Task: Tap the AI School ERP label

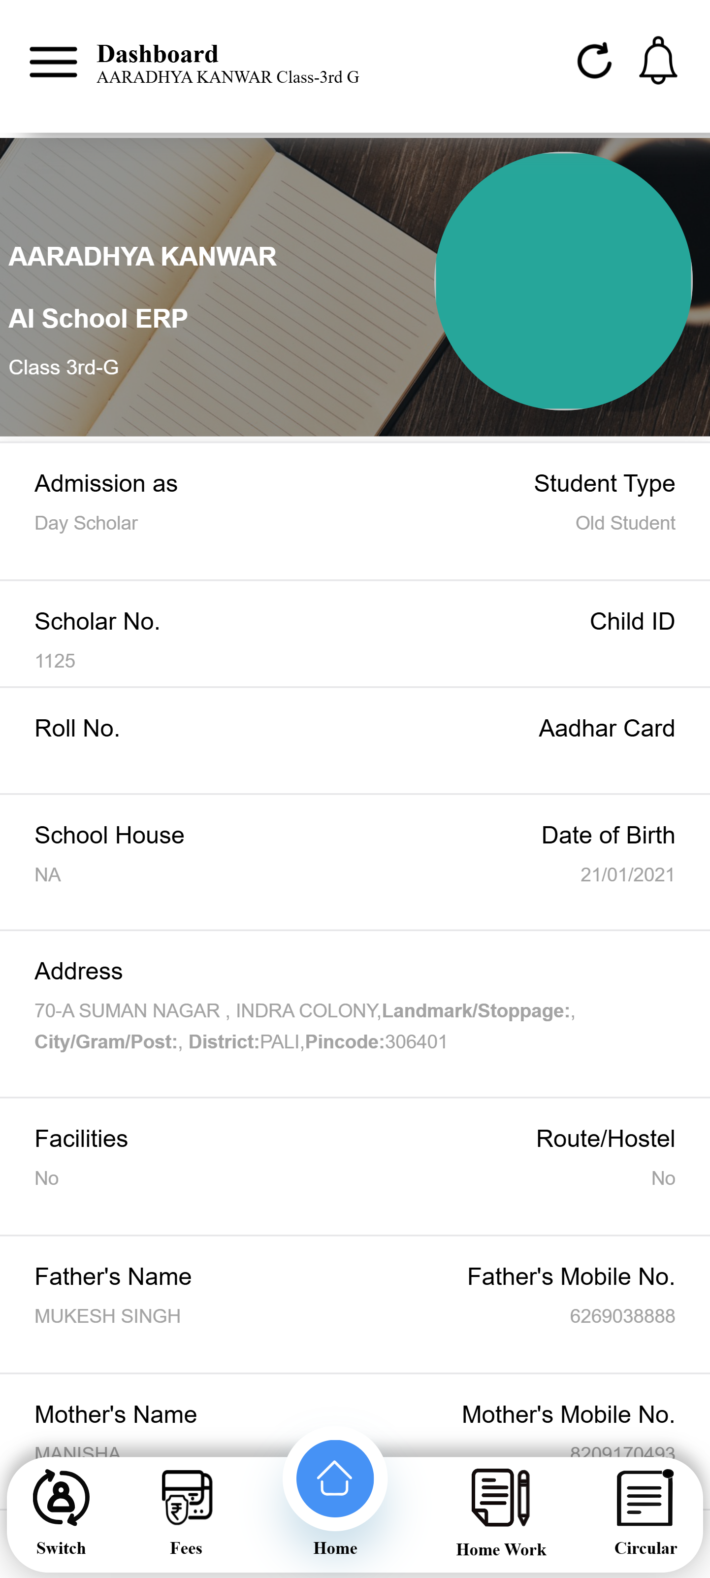Action: point(98,319)
